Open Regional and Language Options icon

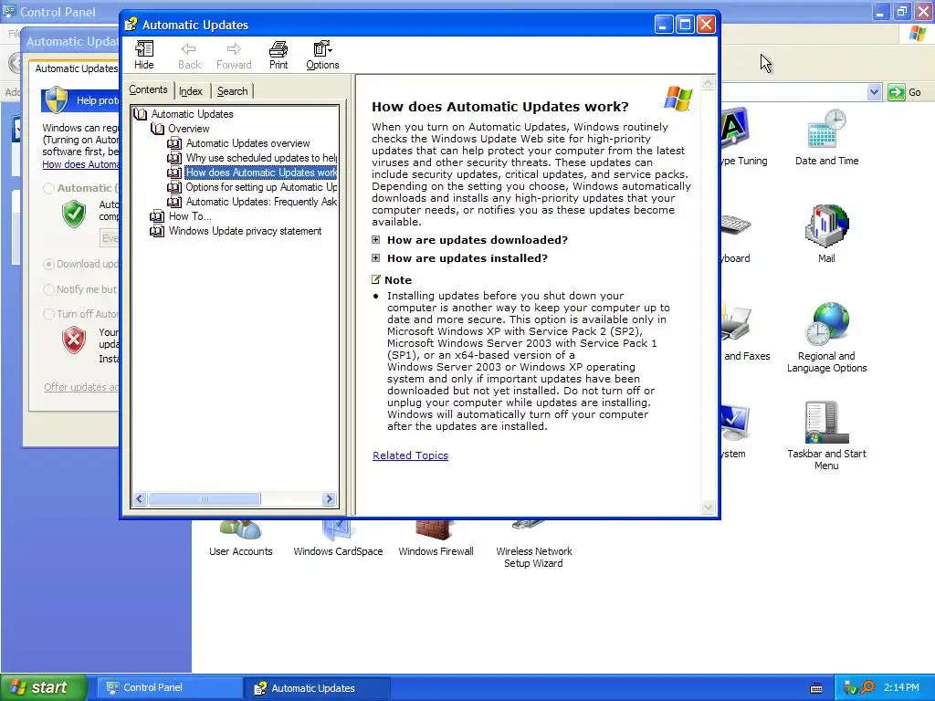(826, 338)
